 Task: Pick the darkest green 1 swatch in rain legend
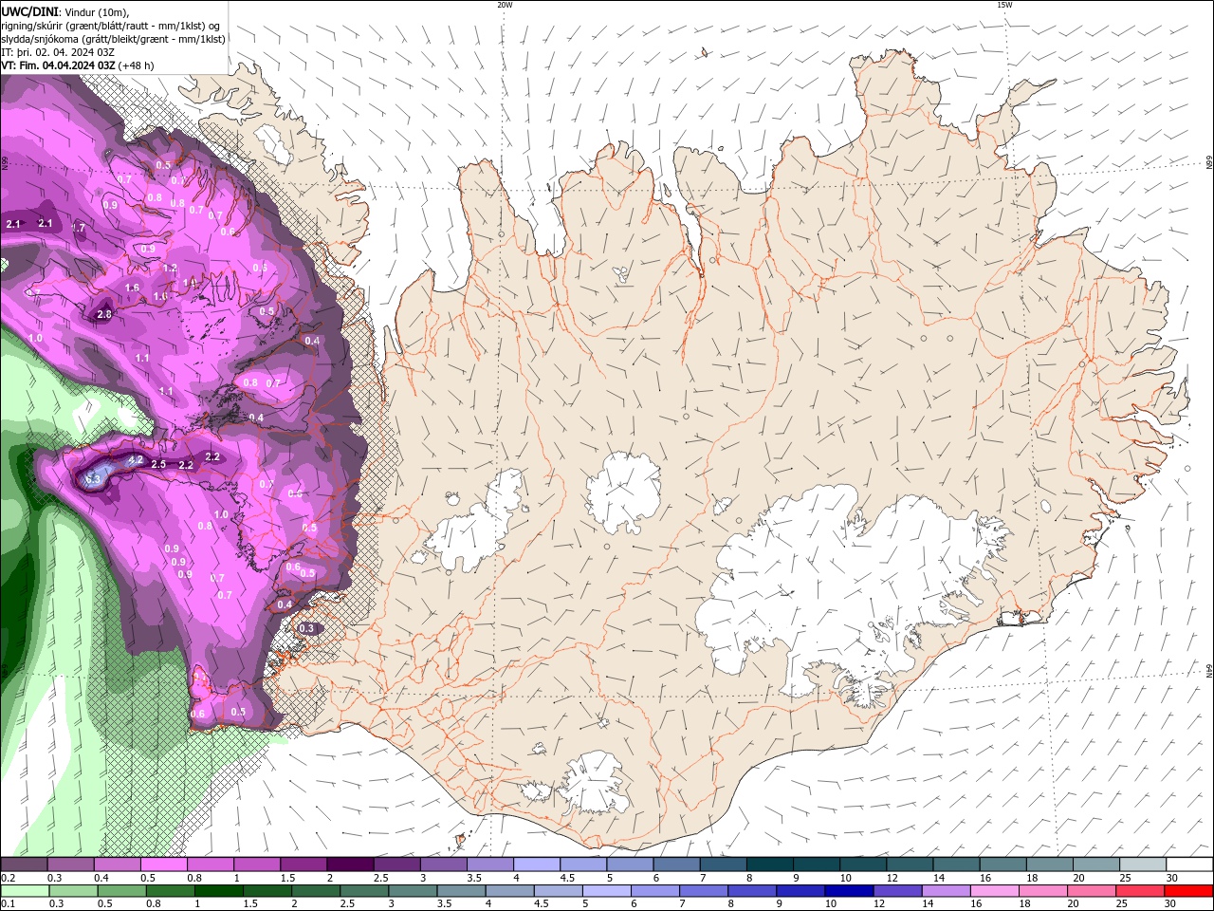click(x=218, y=891)
